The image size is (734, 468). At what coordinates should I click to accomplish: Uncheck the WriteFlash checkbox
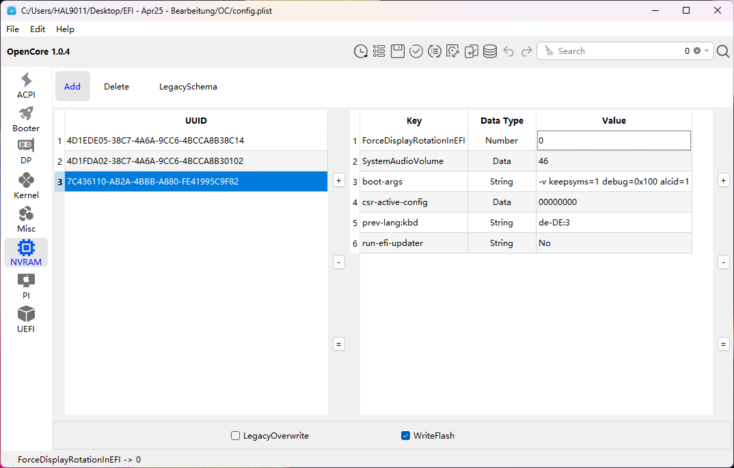pyautogui.click(x=406, y=435)
